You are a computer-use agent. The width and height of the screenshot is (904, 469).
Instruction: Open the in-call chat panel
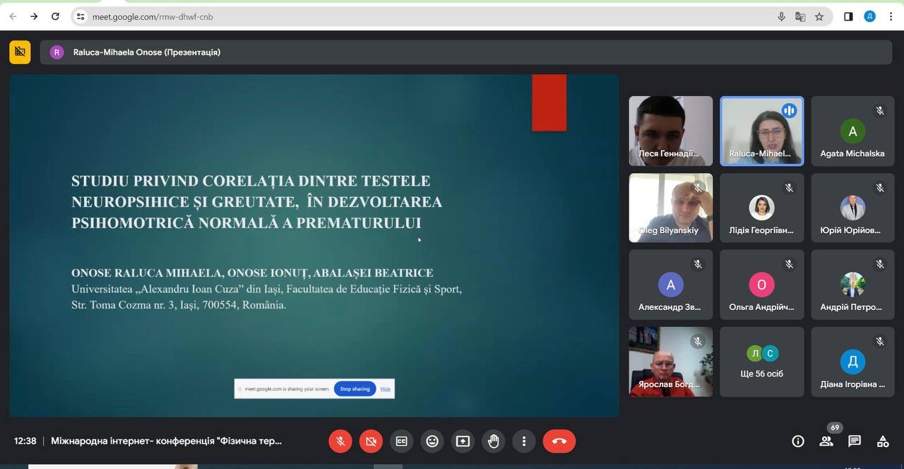coord(854,441)
